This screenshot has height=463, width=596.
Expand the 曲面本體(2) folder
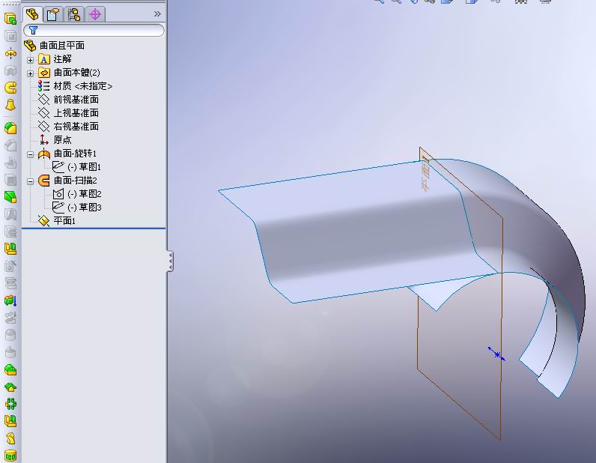click(31, 73)
